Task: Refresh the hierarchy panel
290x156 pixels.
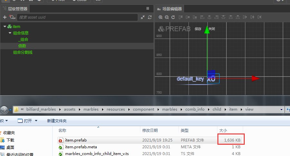Action: tap(150, 17)
